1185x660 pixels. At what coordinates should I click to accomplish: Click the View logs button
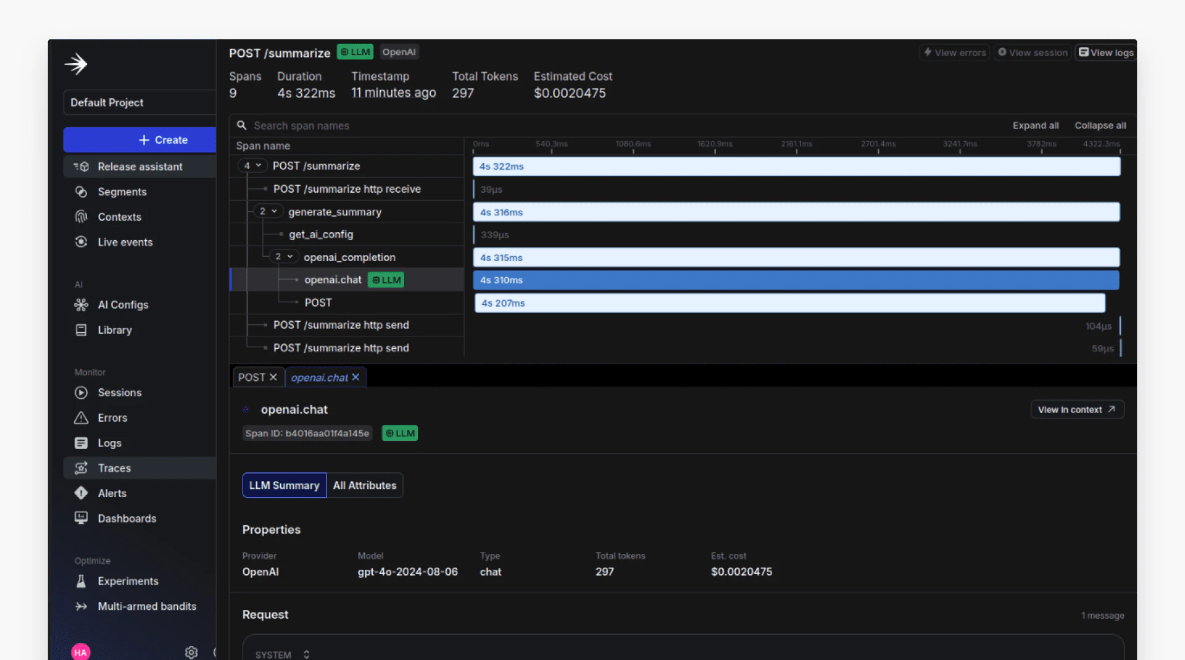pos(1106,52)
